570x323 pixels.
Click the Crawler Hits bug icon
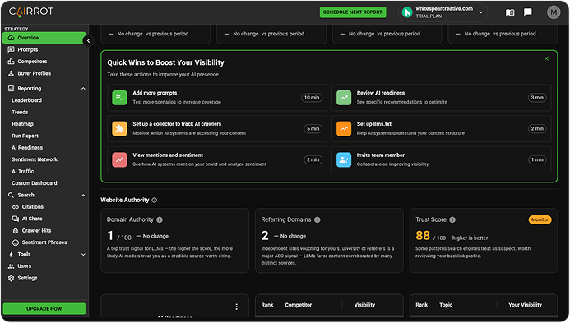pyautogui.click(x=16, y=231)
